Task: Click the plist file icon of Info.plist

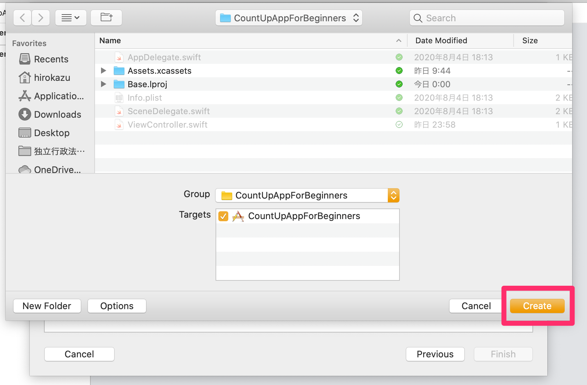Action: click(x=119, y=97)
